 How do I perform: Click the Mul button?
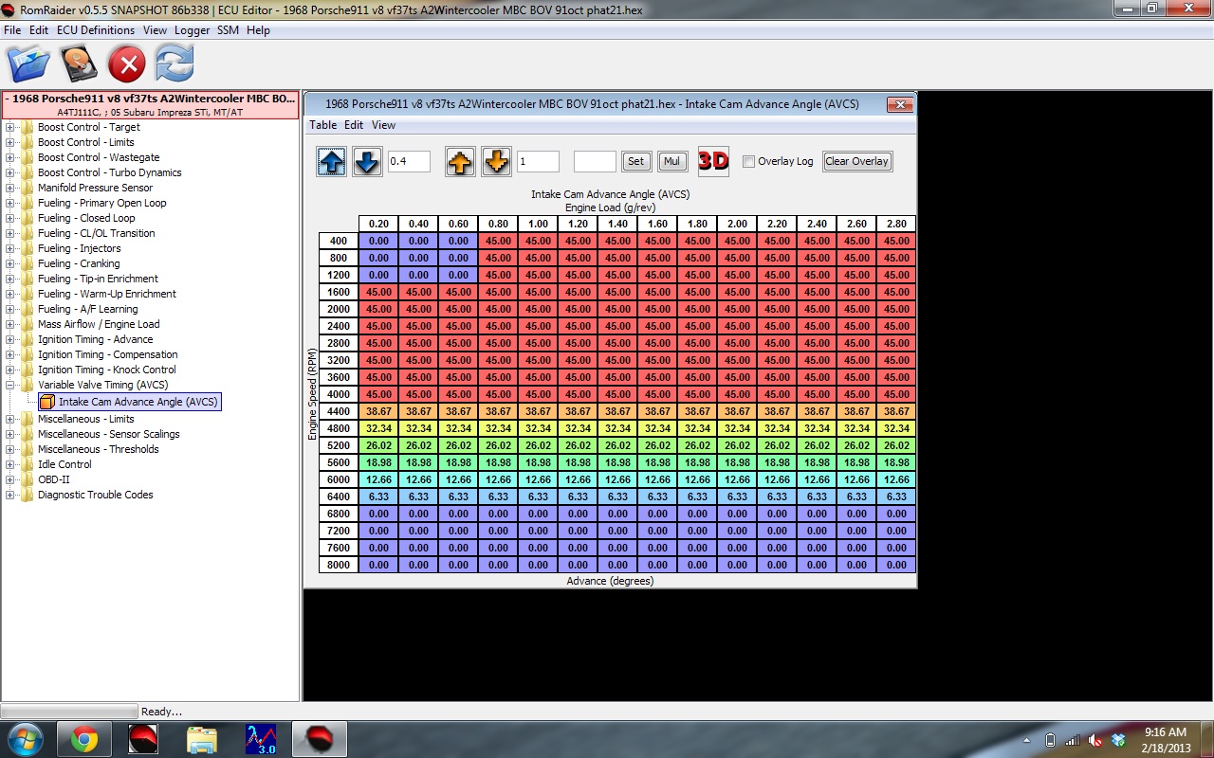coord(672,161)
